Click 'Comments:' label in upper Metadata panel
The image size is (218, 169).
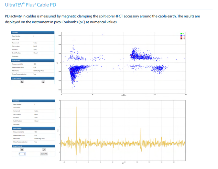pyautogui.click(x=15, y=56)
